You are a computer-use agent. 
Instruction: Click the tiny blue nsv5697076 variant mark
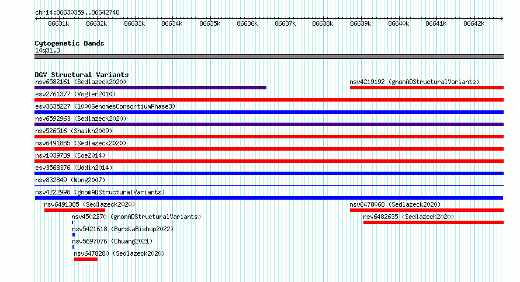pos(73,247)
